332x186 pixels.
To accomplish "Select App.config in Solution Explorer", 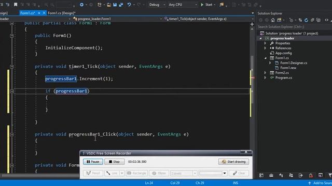I will tap(283, 53).
